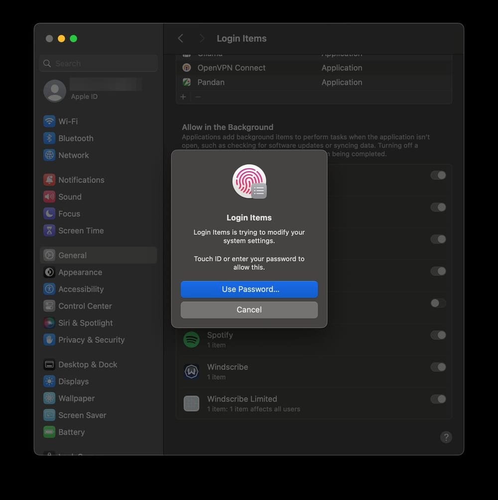The height and width of the screenshot is (500, 498).
Task: Click the Touch ID fingerprint icon
Action: [x=249, y=181]
